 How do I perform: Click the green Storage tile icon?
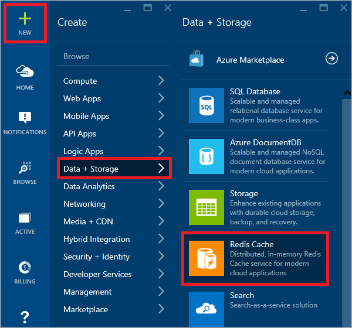tap(207, 207)
